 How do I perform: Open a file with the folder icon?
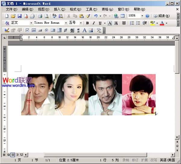pos(13,16)
